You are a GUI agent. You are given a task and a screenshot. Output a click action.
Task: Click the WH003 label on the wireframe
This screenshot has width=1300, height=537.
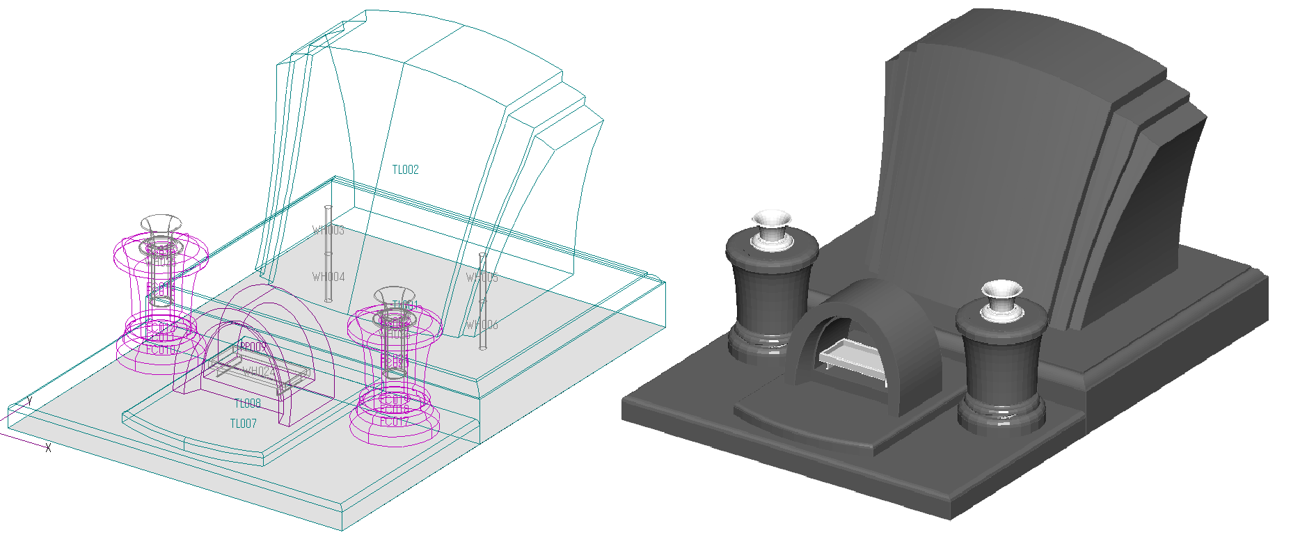point(328,230)
